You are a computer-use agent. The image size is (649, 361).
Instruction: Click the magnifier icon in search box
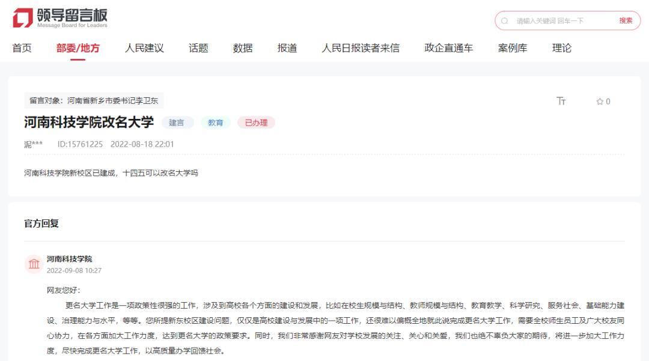tap(505, 20)
